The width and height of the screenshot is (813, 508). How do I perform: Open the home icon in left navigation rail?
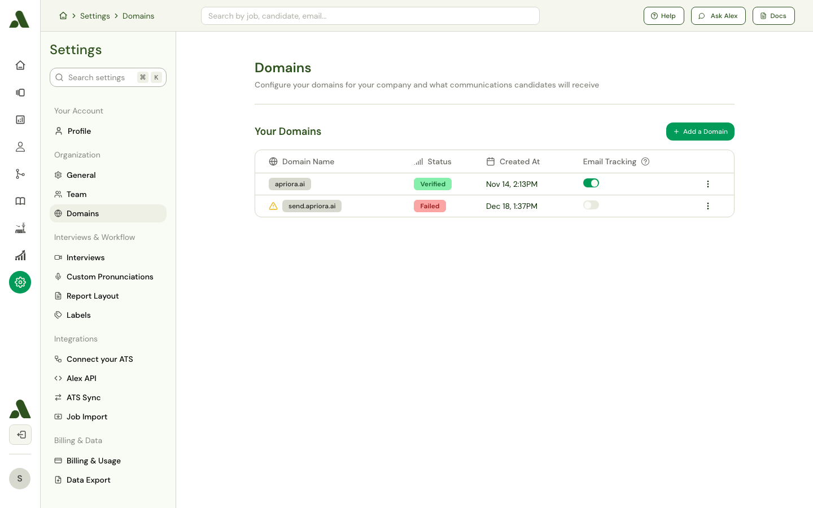[20, 65]
